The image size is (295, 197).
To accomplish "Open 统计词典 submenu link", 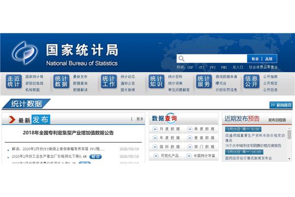I will (175, 83).
